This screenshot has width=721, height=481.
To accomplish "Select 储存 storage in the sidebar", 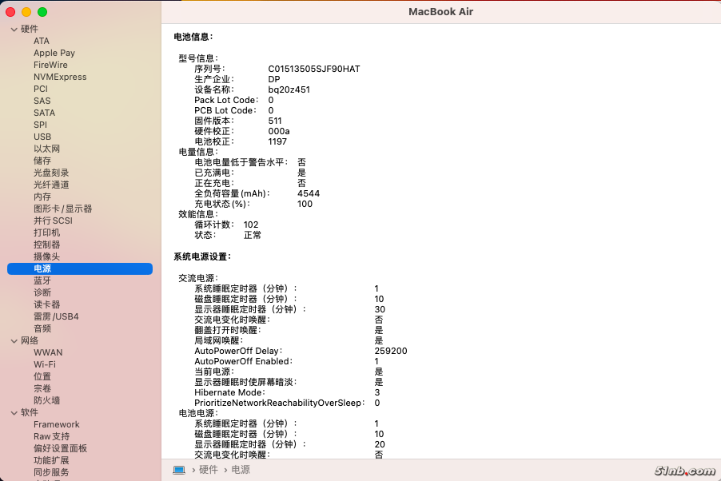I will click(42, 161).
